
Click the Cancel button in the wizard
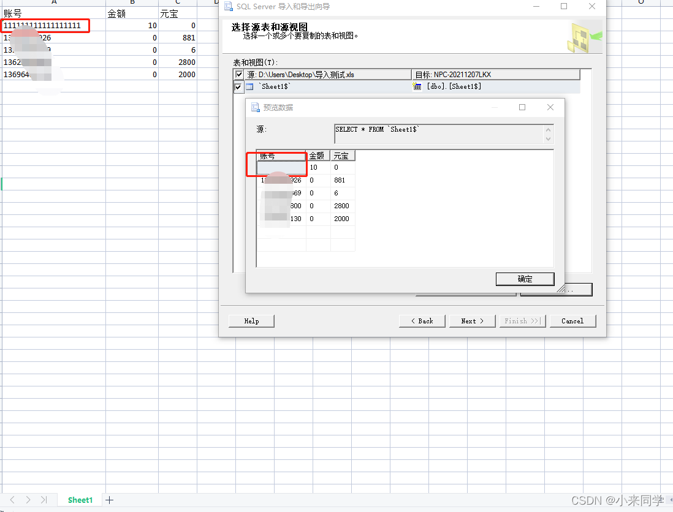(x=572, y=321)
